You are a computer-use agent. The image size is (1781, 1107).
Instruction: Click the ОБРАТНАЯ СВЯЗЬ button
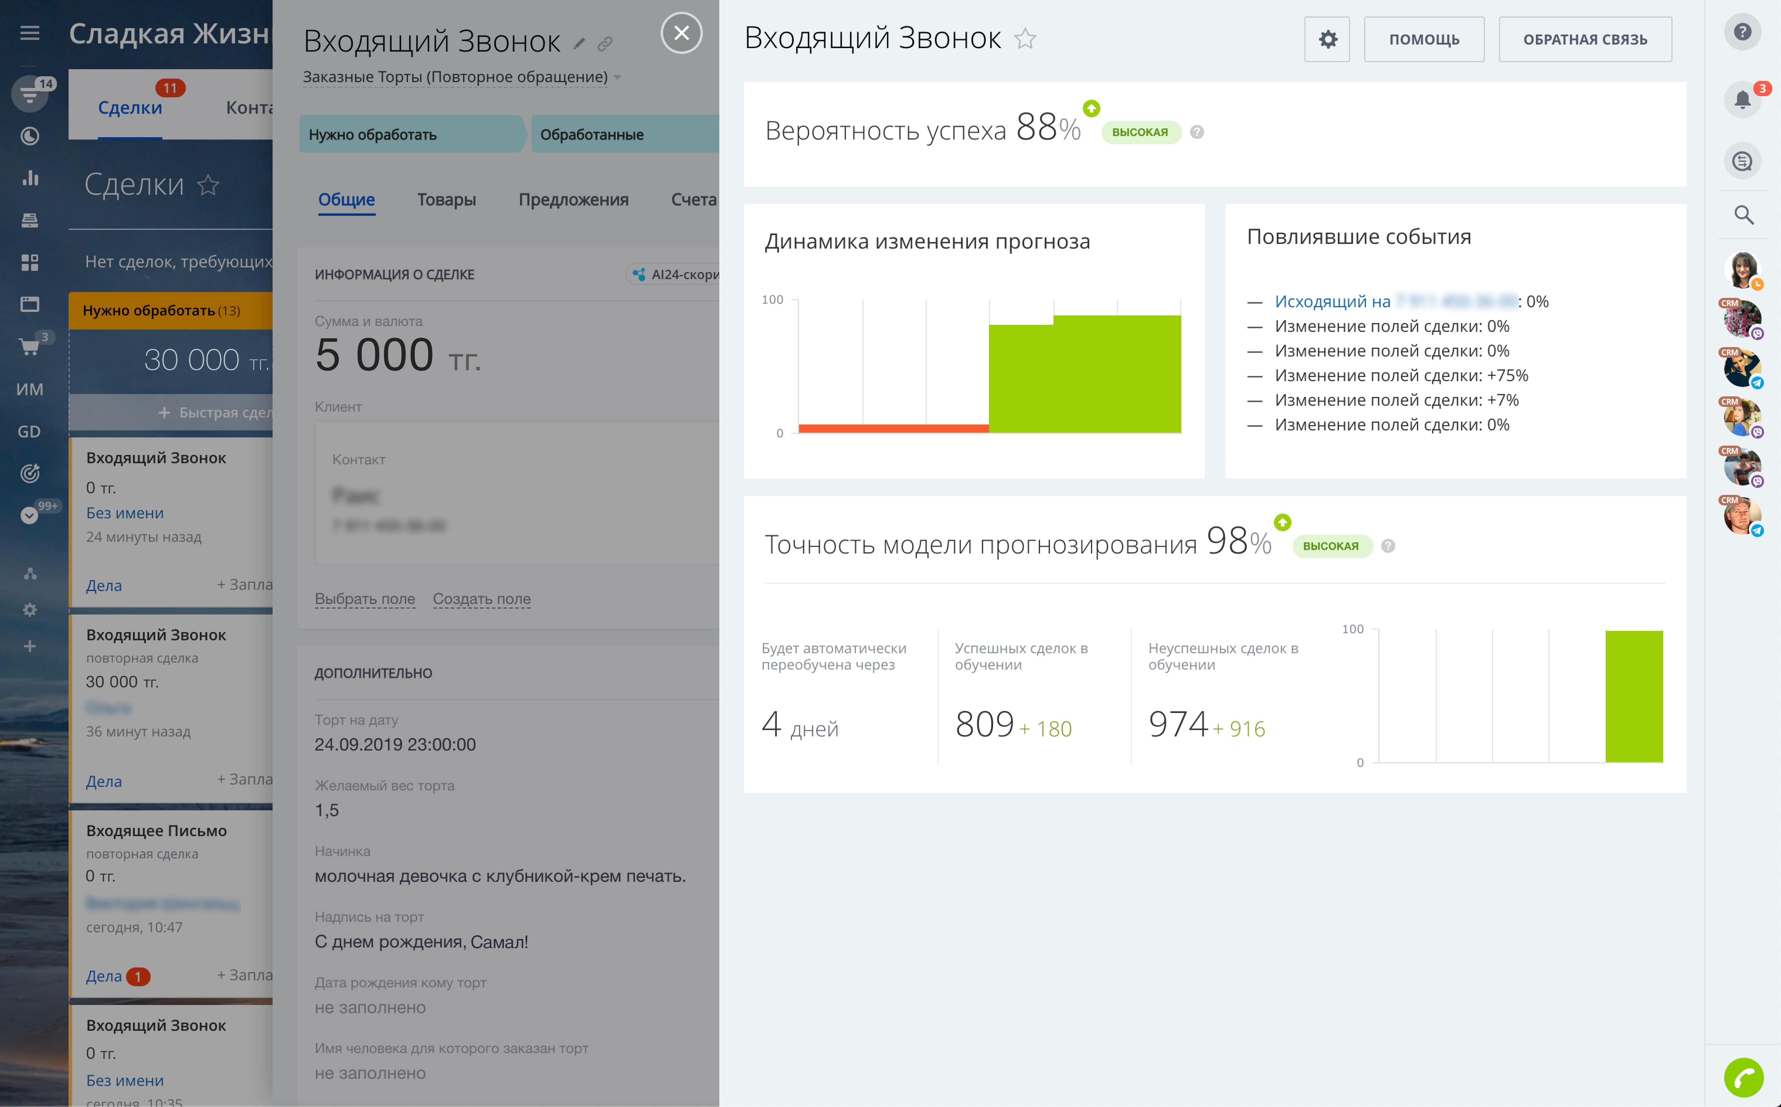1585,40
